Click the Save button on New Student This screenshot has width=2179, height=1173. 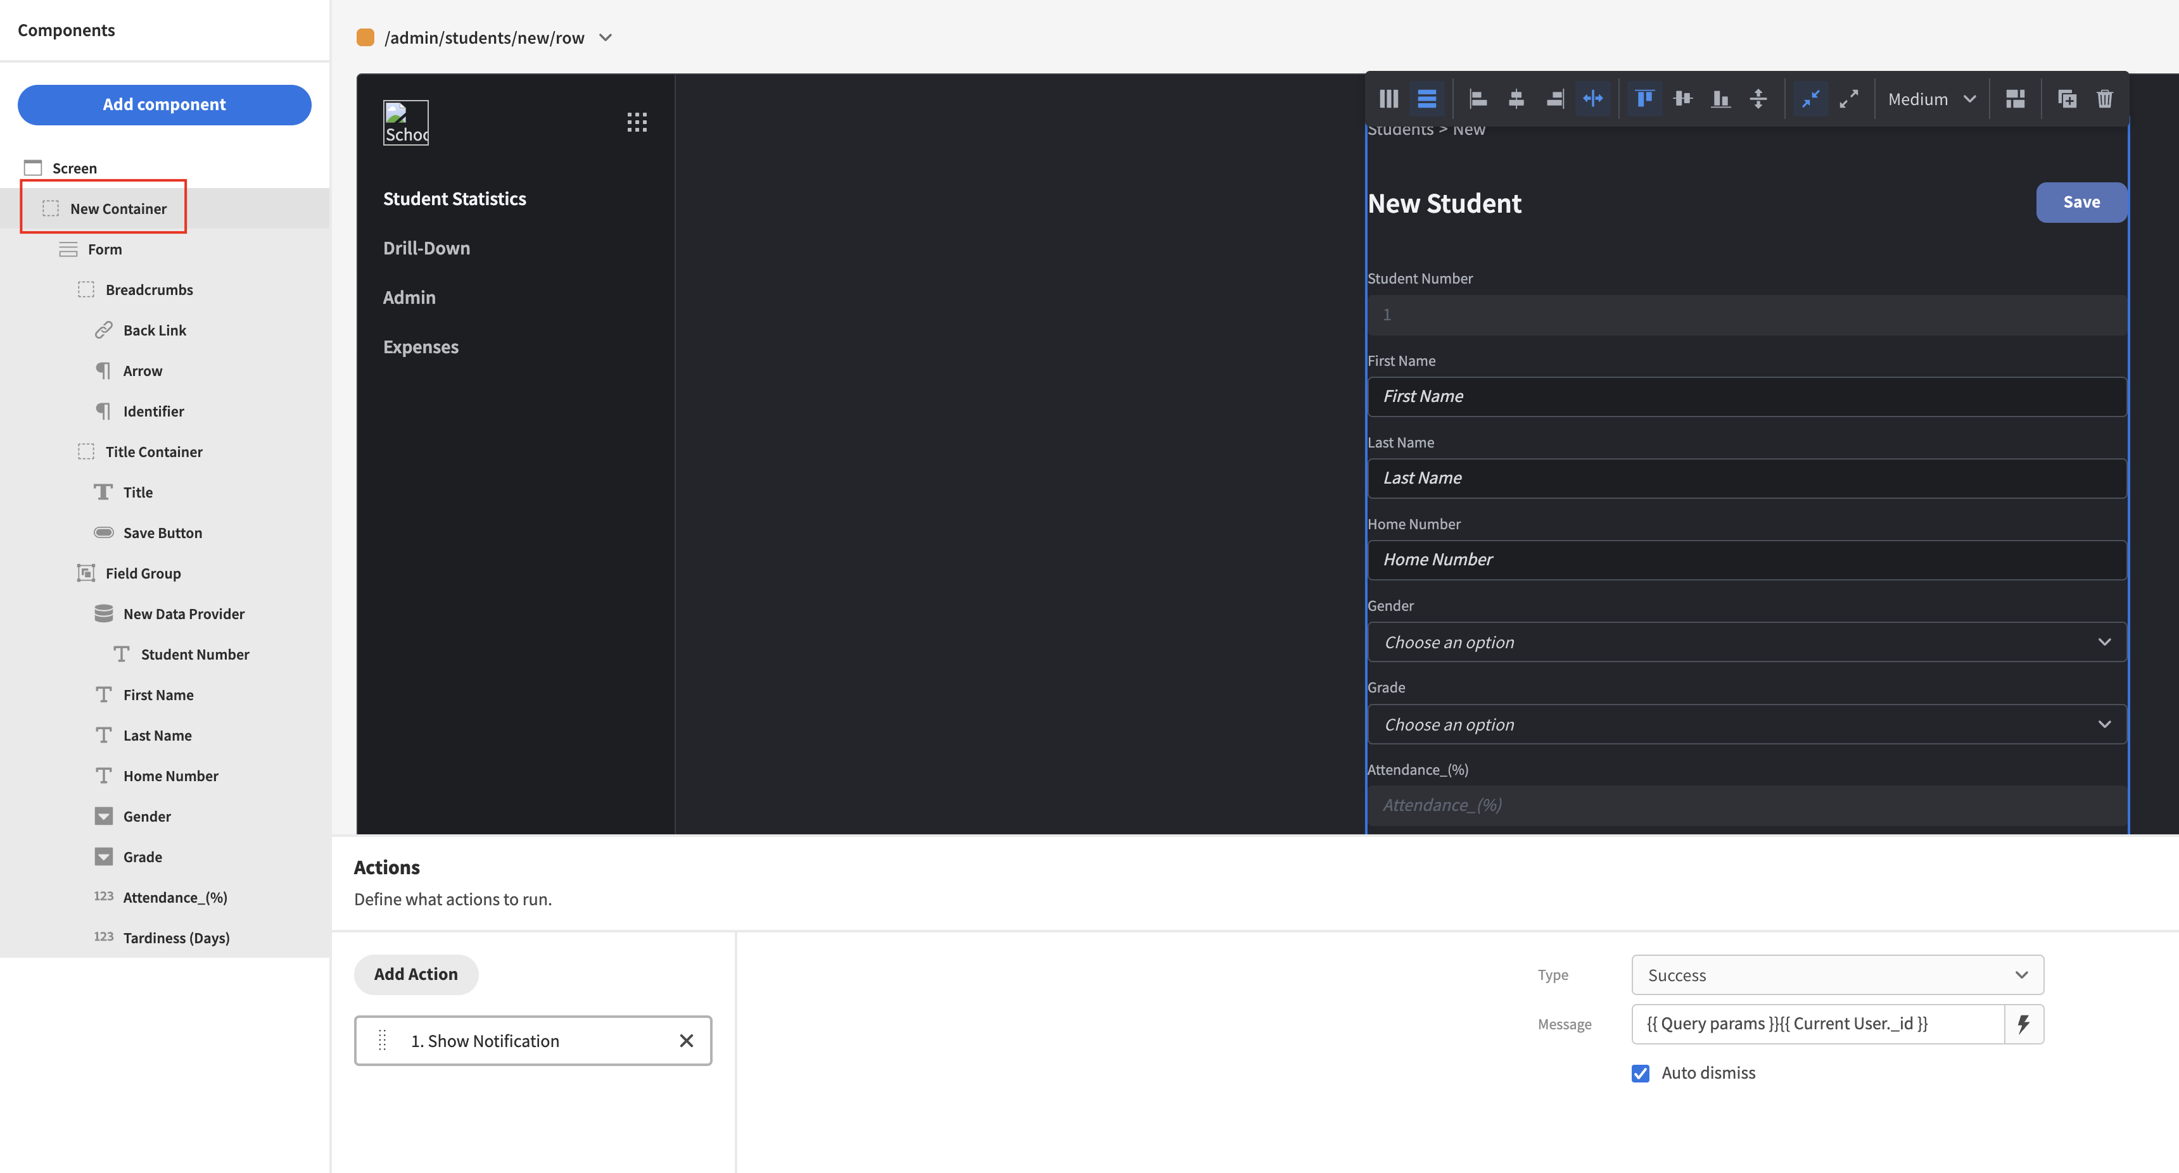2081,202
